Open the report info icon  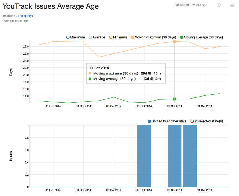[x=219, y=5]
